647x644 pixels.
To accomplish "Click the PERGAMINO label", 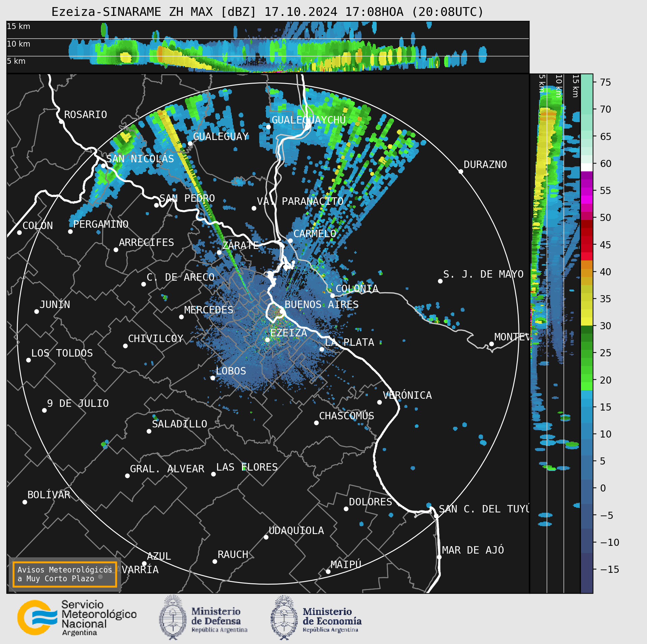I will click(101, 224).
